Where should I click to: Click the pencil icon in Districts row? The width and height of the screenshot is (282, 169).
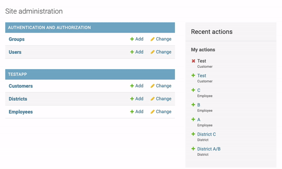coord(152,99)
